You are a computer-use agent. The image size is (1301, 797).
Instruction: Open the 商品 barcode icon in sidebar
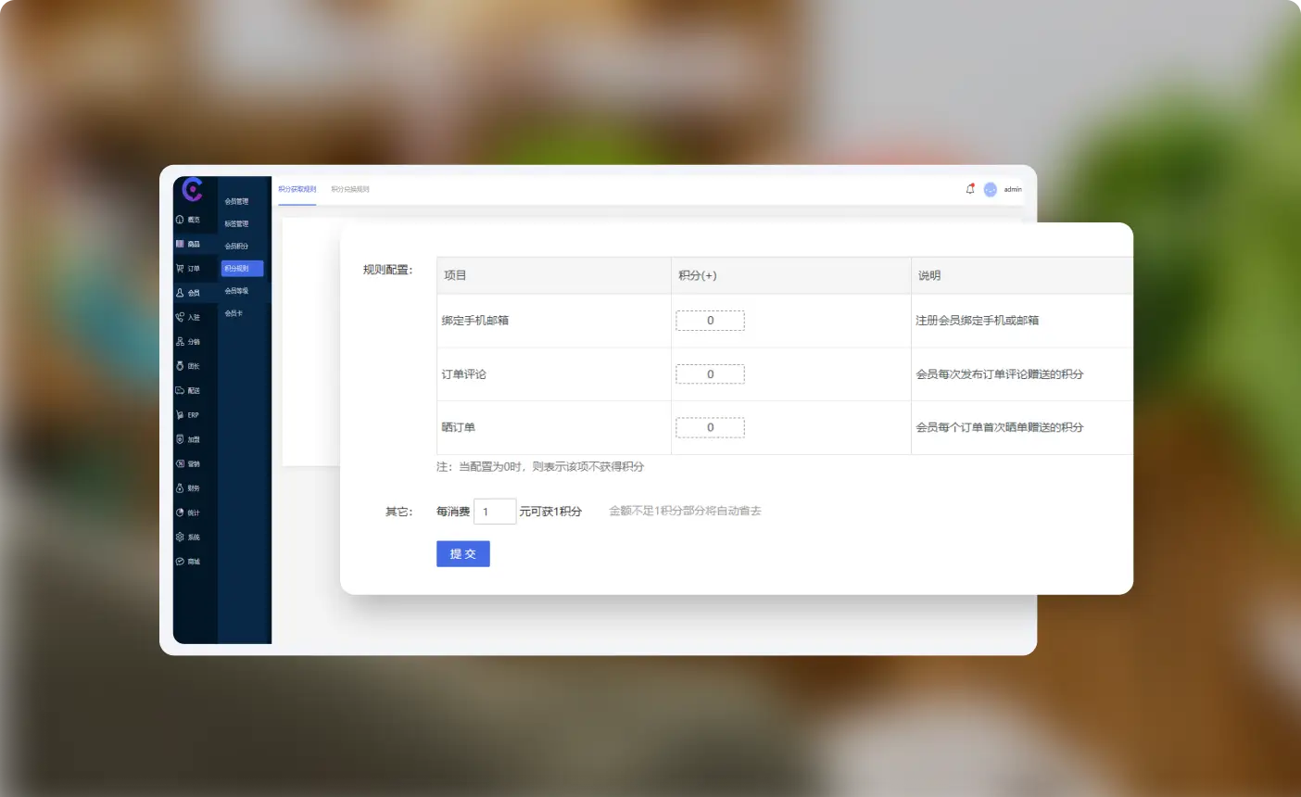point(180,244)
